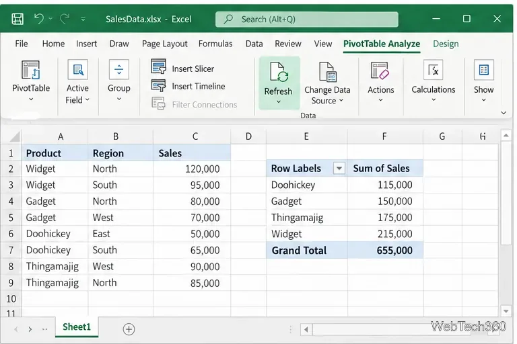Viewport: 517px width, 344px height.
Task: Click the Undo arrow icon
Action: point(39,18)
